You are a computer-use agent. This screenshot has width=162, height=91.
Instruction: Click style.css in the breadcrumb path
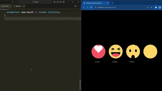point(5,9)
